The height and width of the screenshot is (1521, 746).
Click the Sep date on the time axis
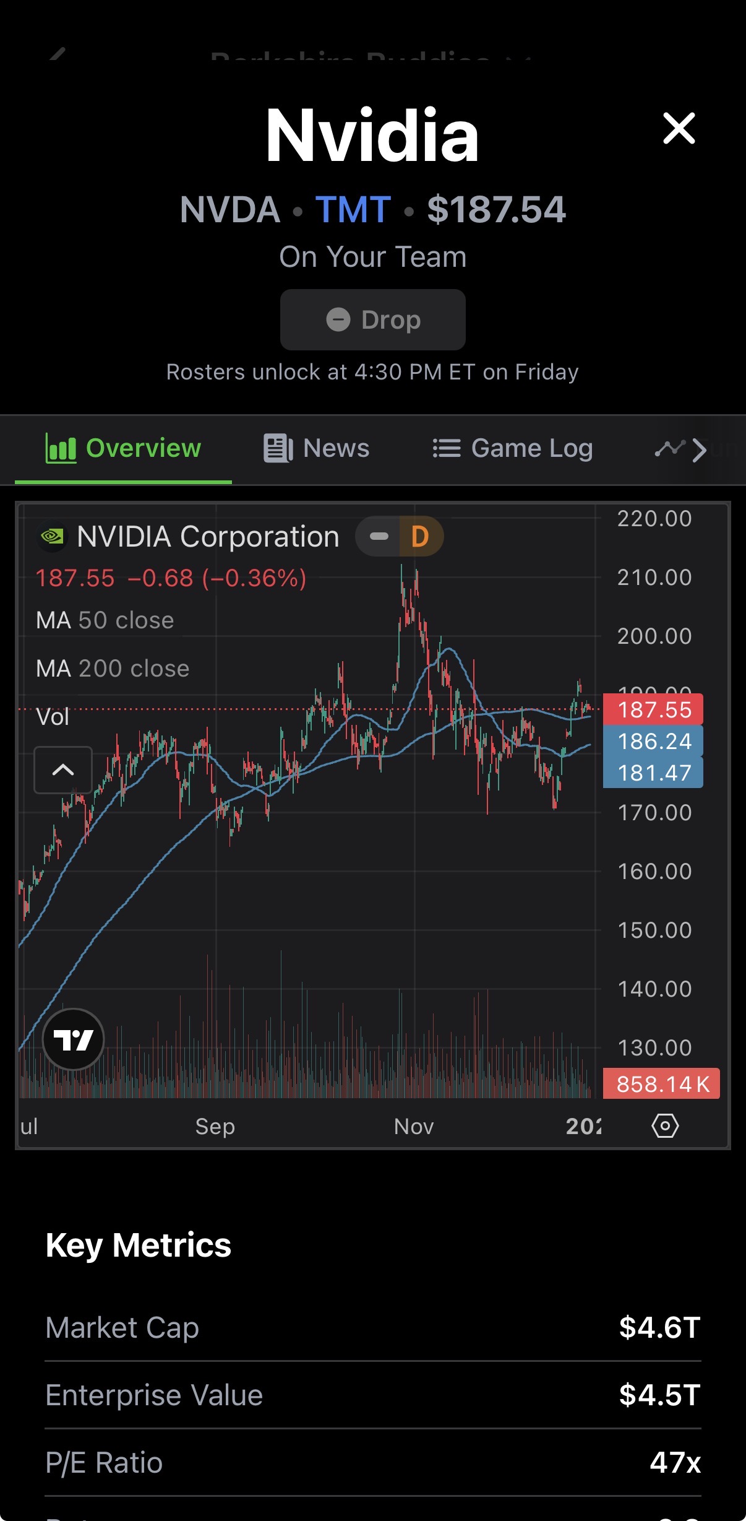tap(215, 1126)
